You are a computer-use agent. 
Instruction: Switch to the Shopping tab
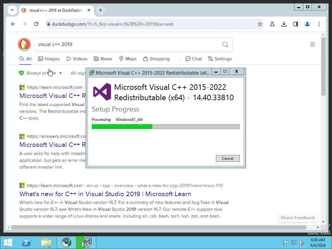(x=156, y=59)
